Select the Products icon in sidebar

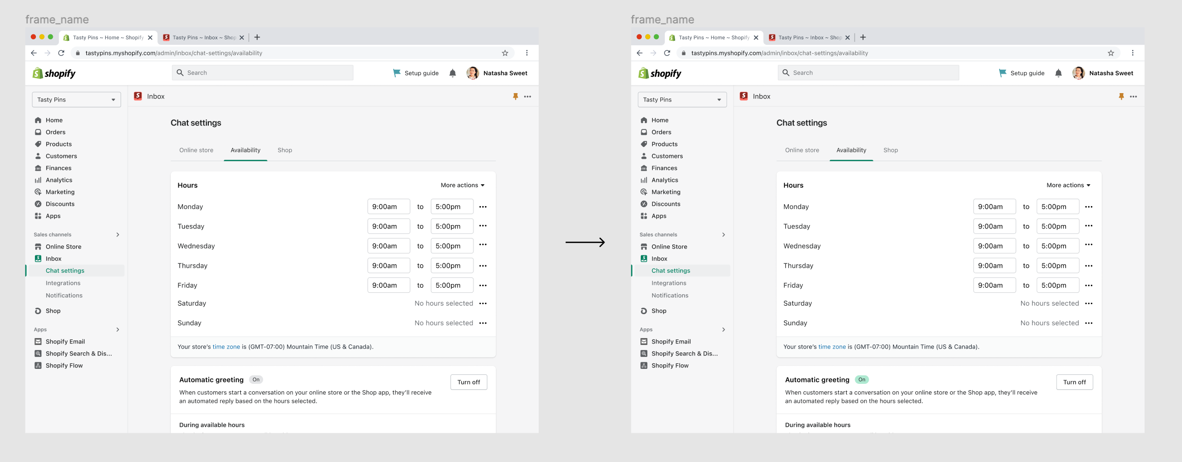38,144
